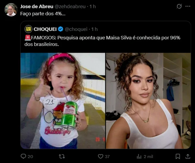Click CHOQUEI's blue verified badge
The height and width of the screenshot is (163, 195).
60,29
